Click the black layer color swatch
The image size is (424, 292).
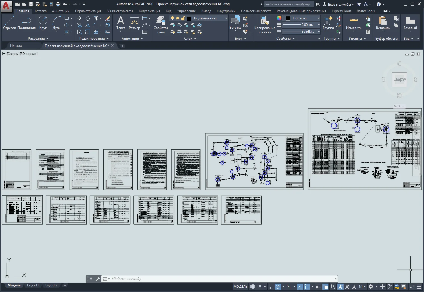tap(189, 18)
